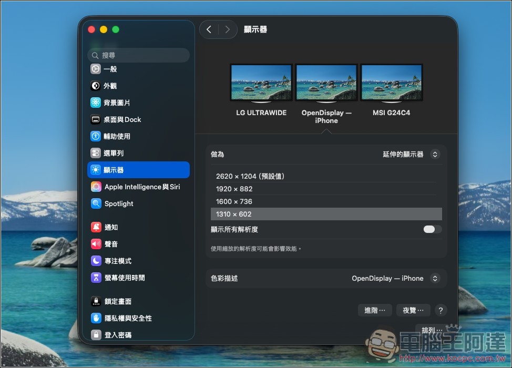The width and height of the screenshot is (512, 368).
Task: Go back with the left chevron
Action: click(x=209, y=30)
